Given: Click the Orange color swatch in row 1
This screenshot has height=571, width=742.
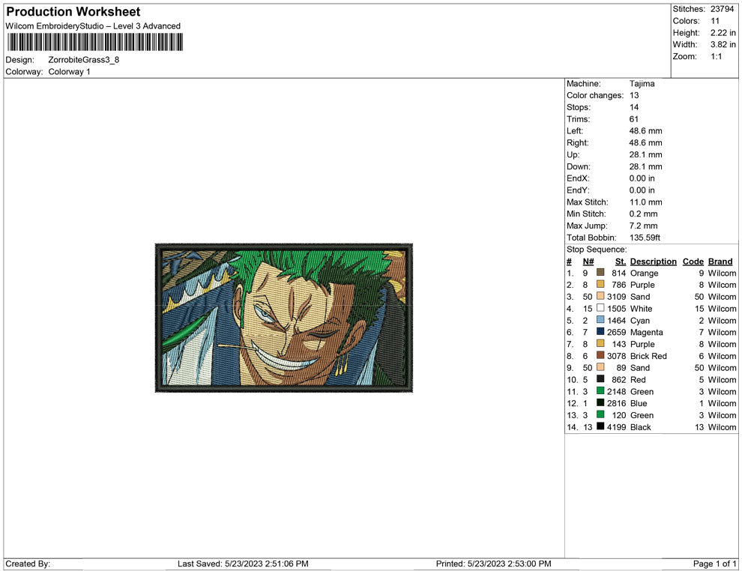Looking at the screenshot, I should click(x=600, y=273).
